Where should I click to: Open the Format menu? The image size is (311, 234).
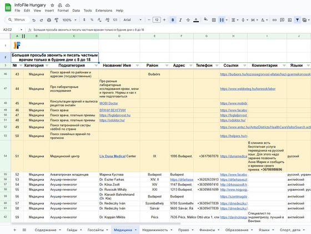[63, 11]
